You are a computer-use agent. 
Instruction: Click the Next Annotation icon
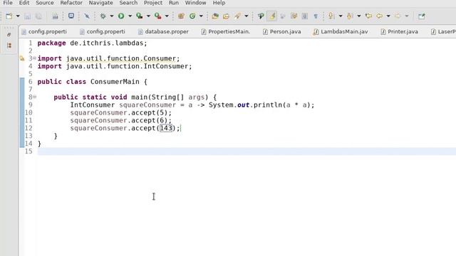331,16
